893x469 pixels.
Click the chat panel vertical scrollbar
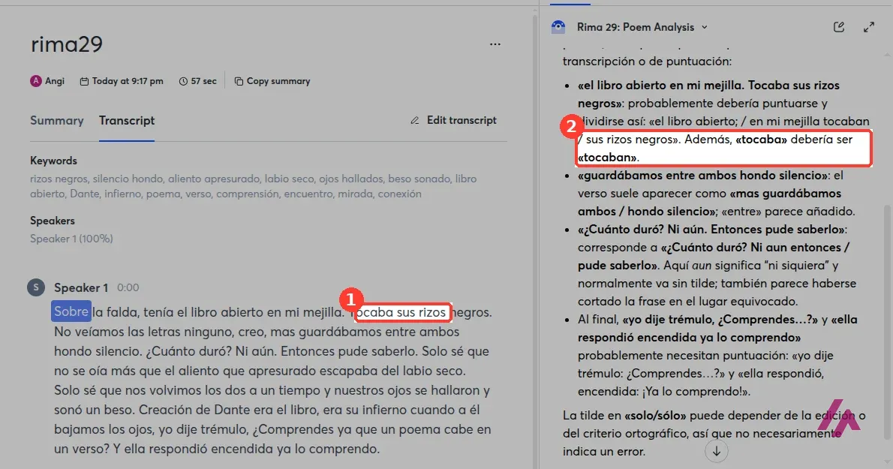pyautogui.click(x=887, y=322)
